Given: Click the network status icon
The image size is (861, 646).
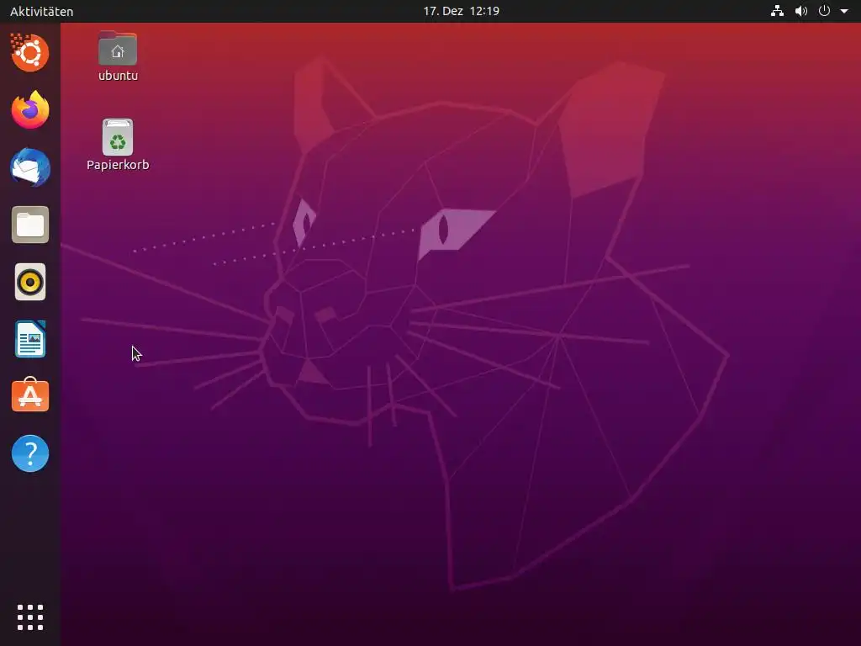Looking at the screenshot, I should tap(777, 11).
